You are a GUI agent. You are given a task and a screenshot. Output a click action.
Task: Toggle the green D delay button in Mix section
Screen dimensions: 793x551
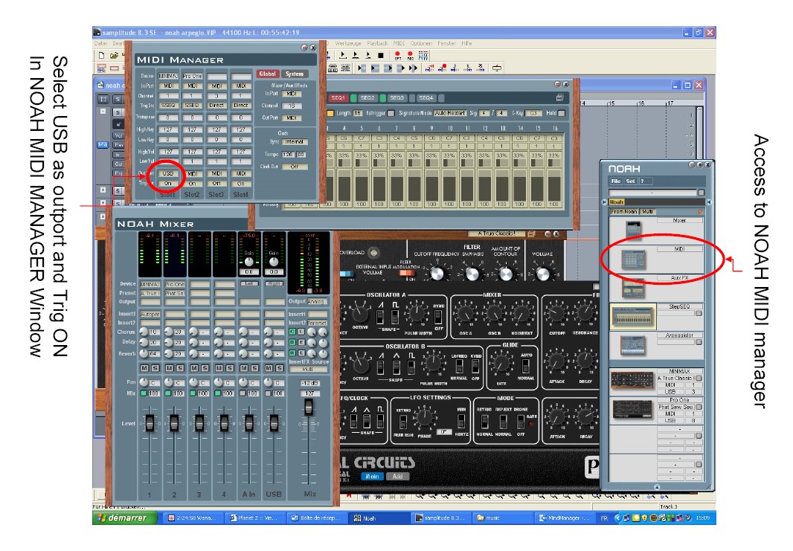292,342
